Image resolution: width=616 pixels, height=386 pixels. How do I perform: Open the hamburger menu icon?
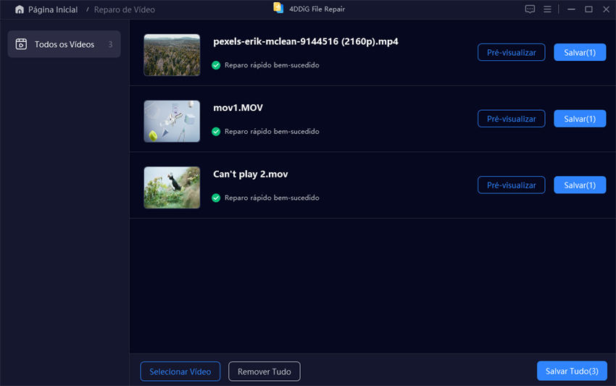click(547, 9)
